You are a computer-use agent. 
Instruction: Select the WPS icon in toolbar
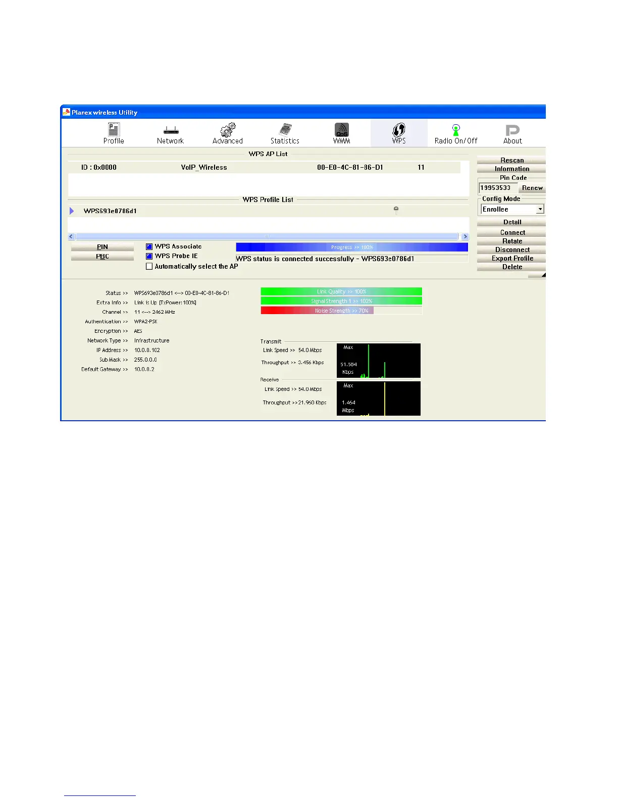point(399,130)
